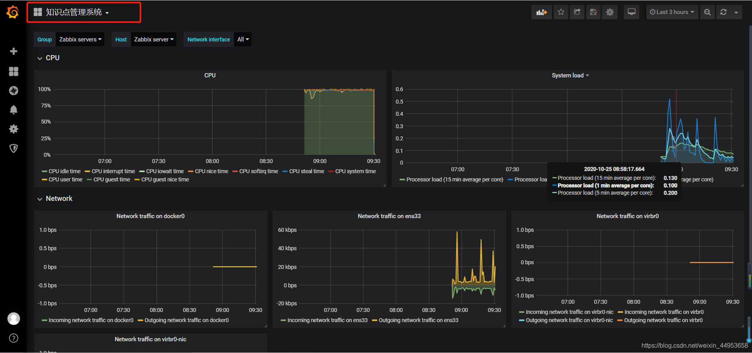This screenshot has width=752, height=353.
Task: Open Network traffic on ens33 panel title
Action: (x=389, y=216)
